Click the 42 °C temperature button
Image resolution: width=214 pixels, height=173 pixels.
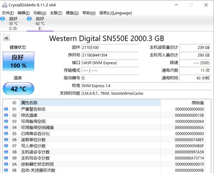pyautogui.click(x=18, y=89)
